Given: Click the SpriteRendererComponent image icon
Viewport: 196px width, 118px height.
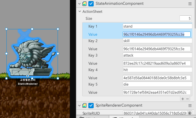Looking at the screenshot, I should coord(84,105).
